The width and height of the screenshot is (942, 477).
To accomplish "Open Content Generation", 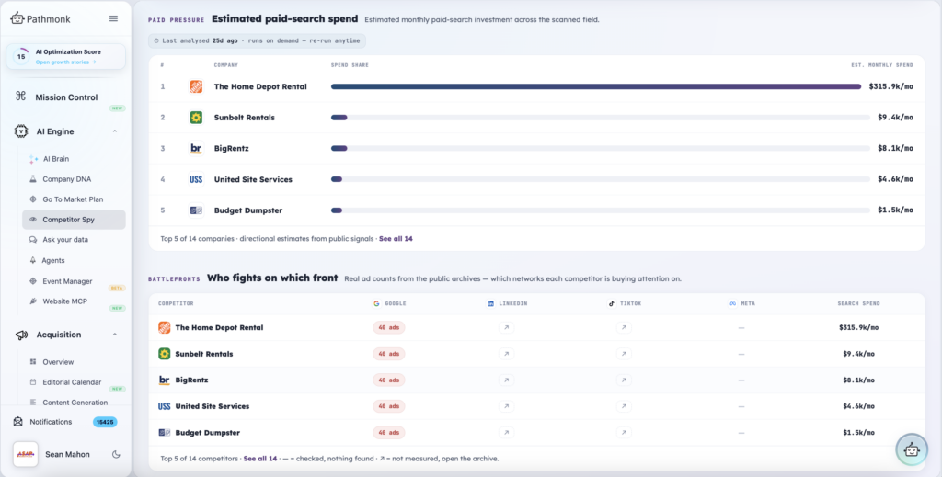I will [x=75, y=403].
